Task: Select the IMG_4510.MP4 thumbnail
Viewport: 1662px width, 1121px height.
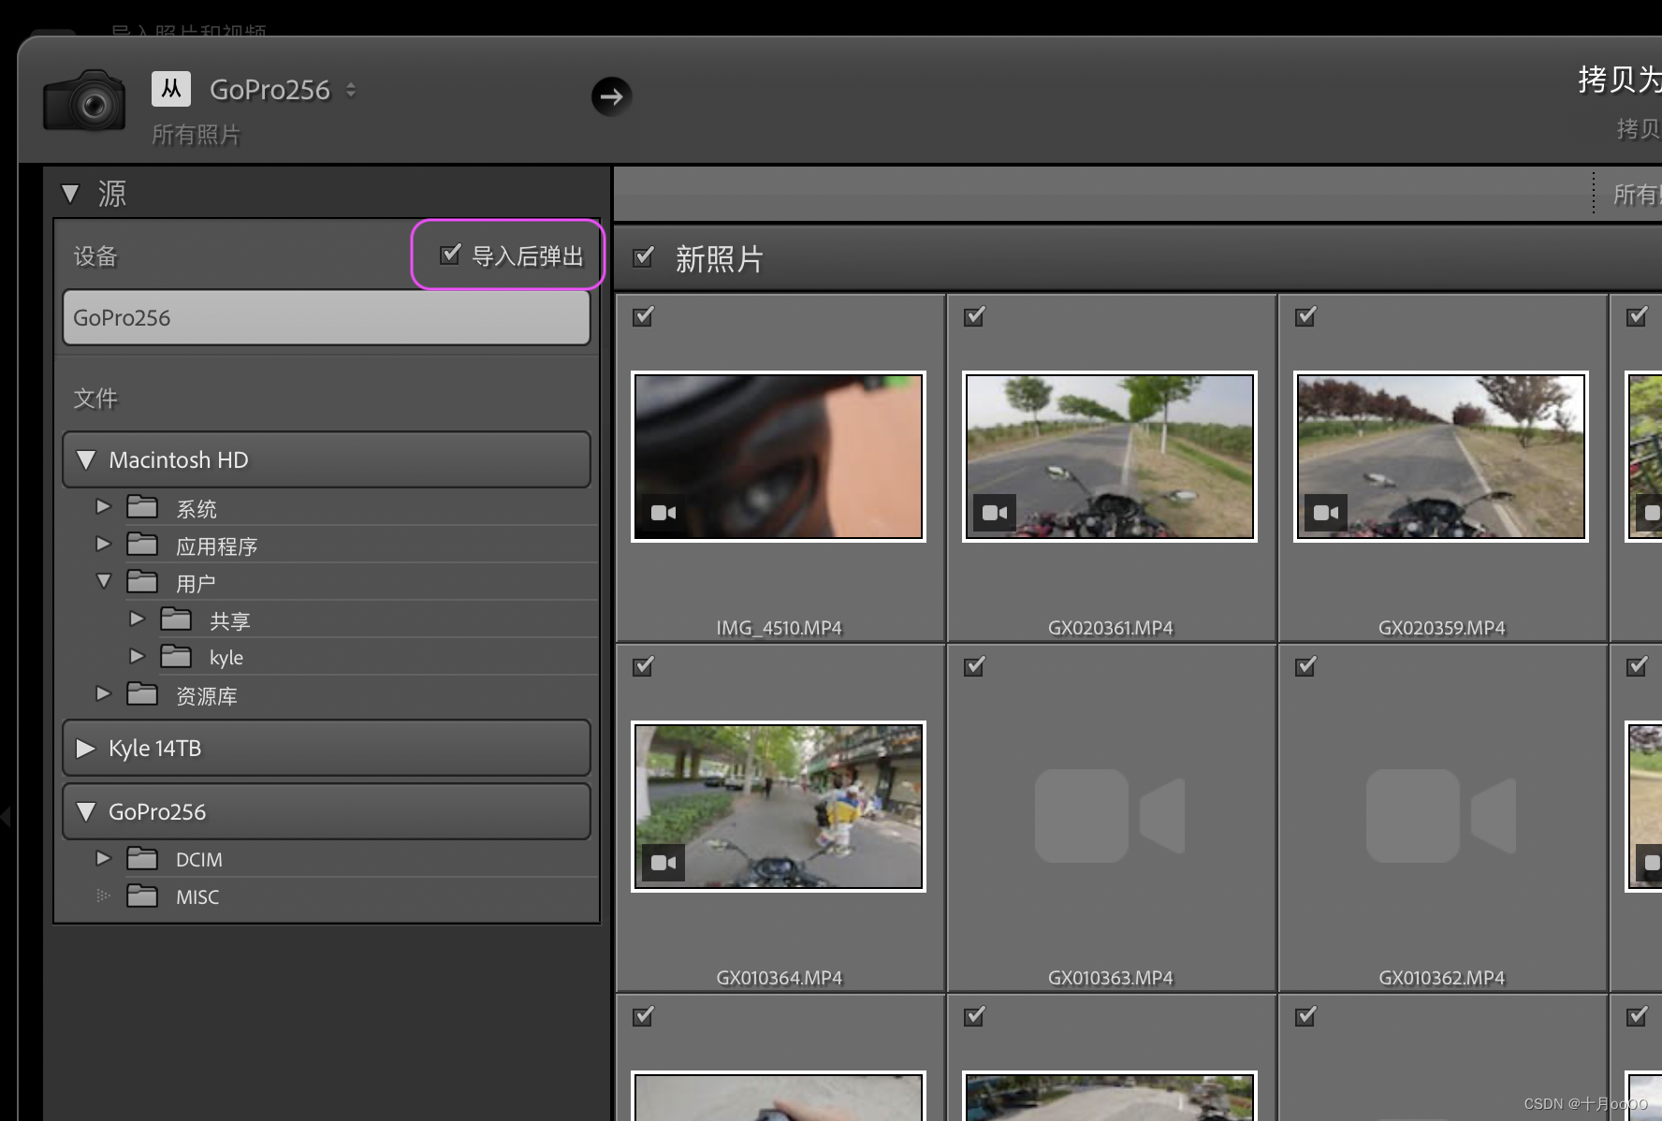Action: click(x=779, y=457)
